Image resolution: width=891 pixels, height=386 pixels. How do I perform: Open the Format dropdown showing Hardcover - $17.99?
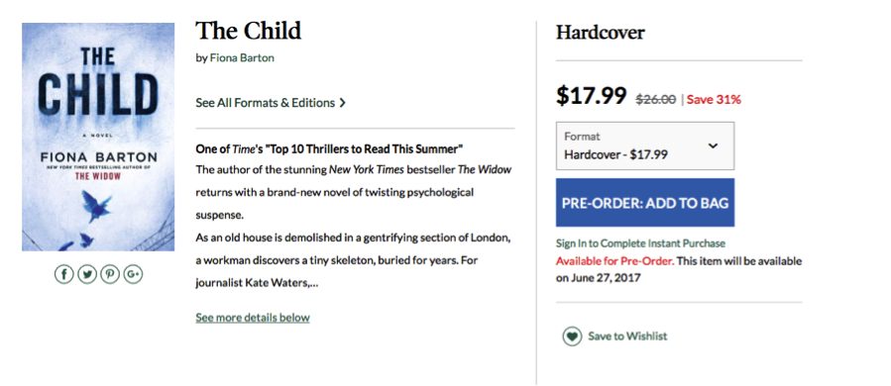point(645,145)
